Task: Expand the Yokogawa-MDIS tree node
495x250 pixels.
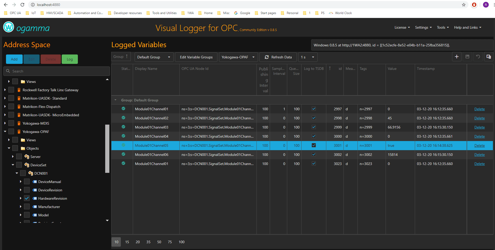Action: coord(5,123)
